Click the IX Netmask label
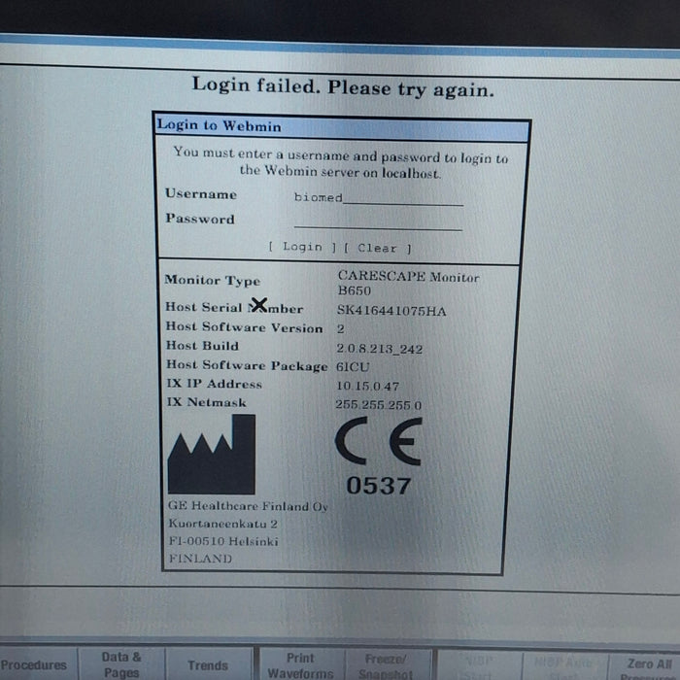The width and height of the screenshot is (680, 680). pyautogui.click(x=206, y=402)
